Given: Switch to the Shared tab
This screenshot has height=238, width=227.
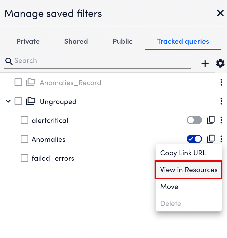Looking at the screenshot, I should click(76, 41).
